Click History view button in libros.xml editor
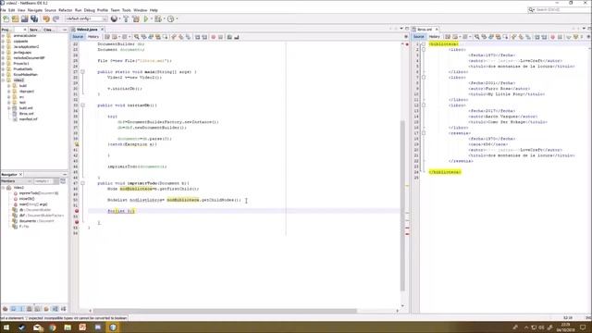The image size is (592, 333). pyautogui.click(x=435, y=37)
